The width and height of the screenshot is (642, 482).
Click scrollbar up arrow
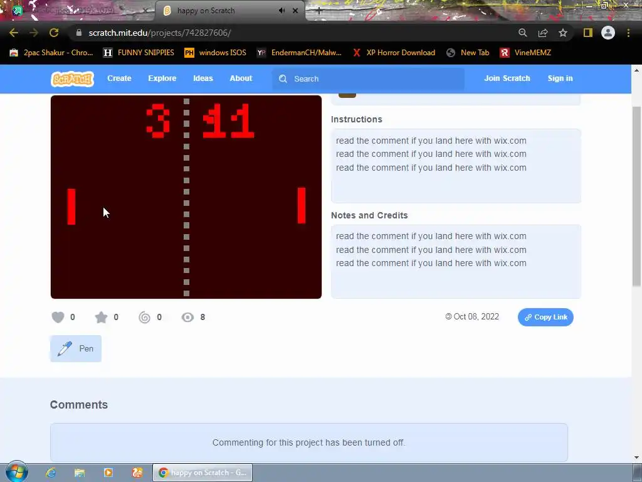coord(637,70)
